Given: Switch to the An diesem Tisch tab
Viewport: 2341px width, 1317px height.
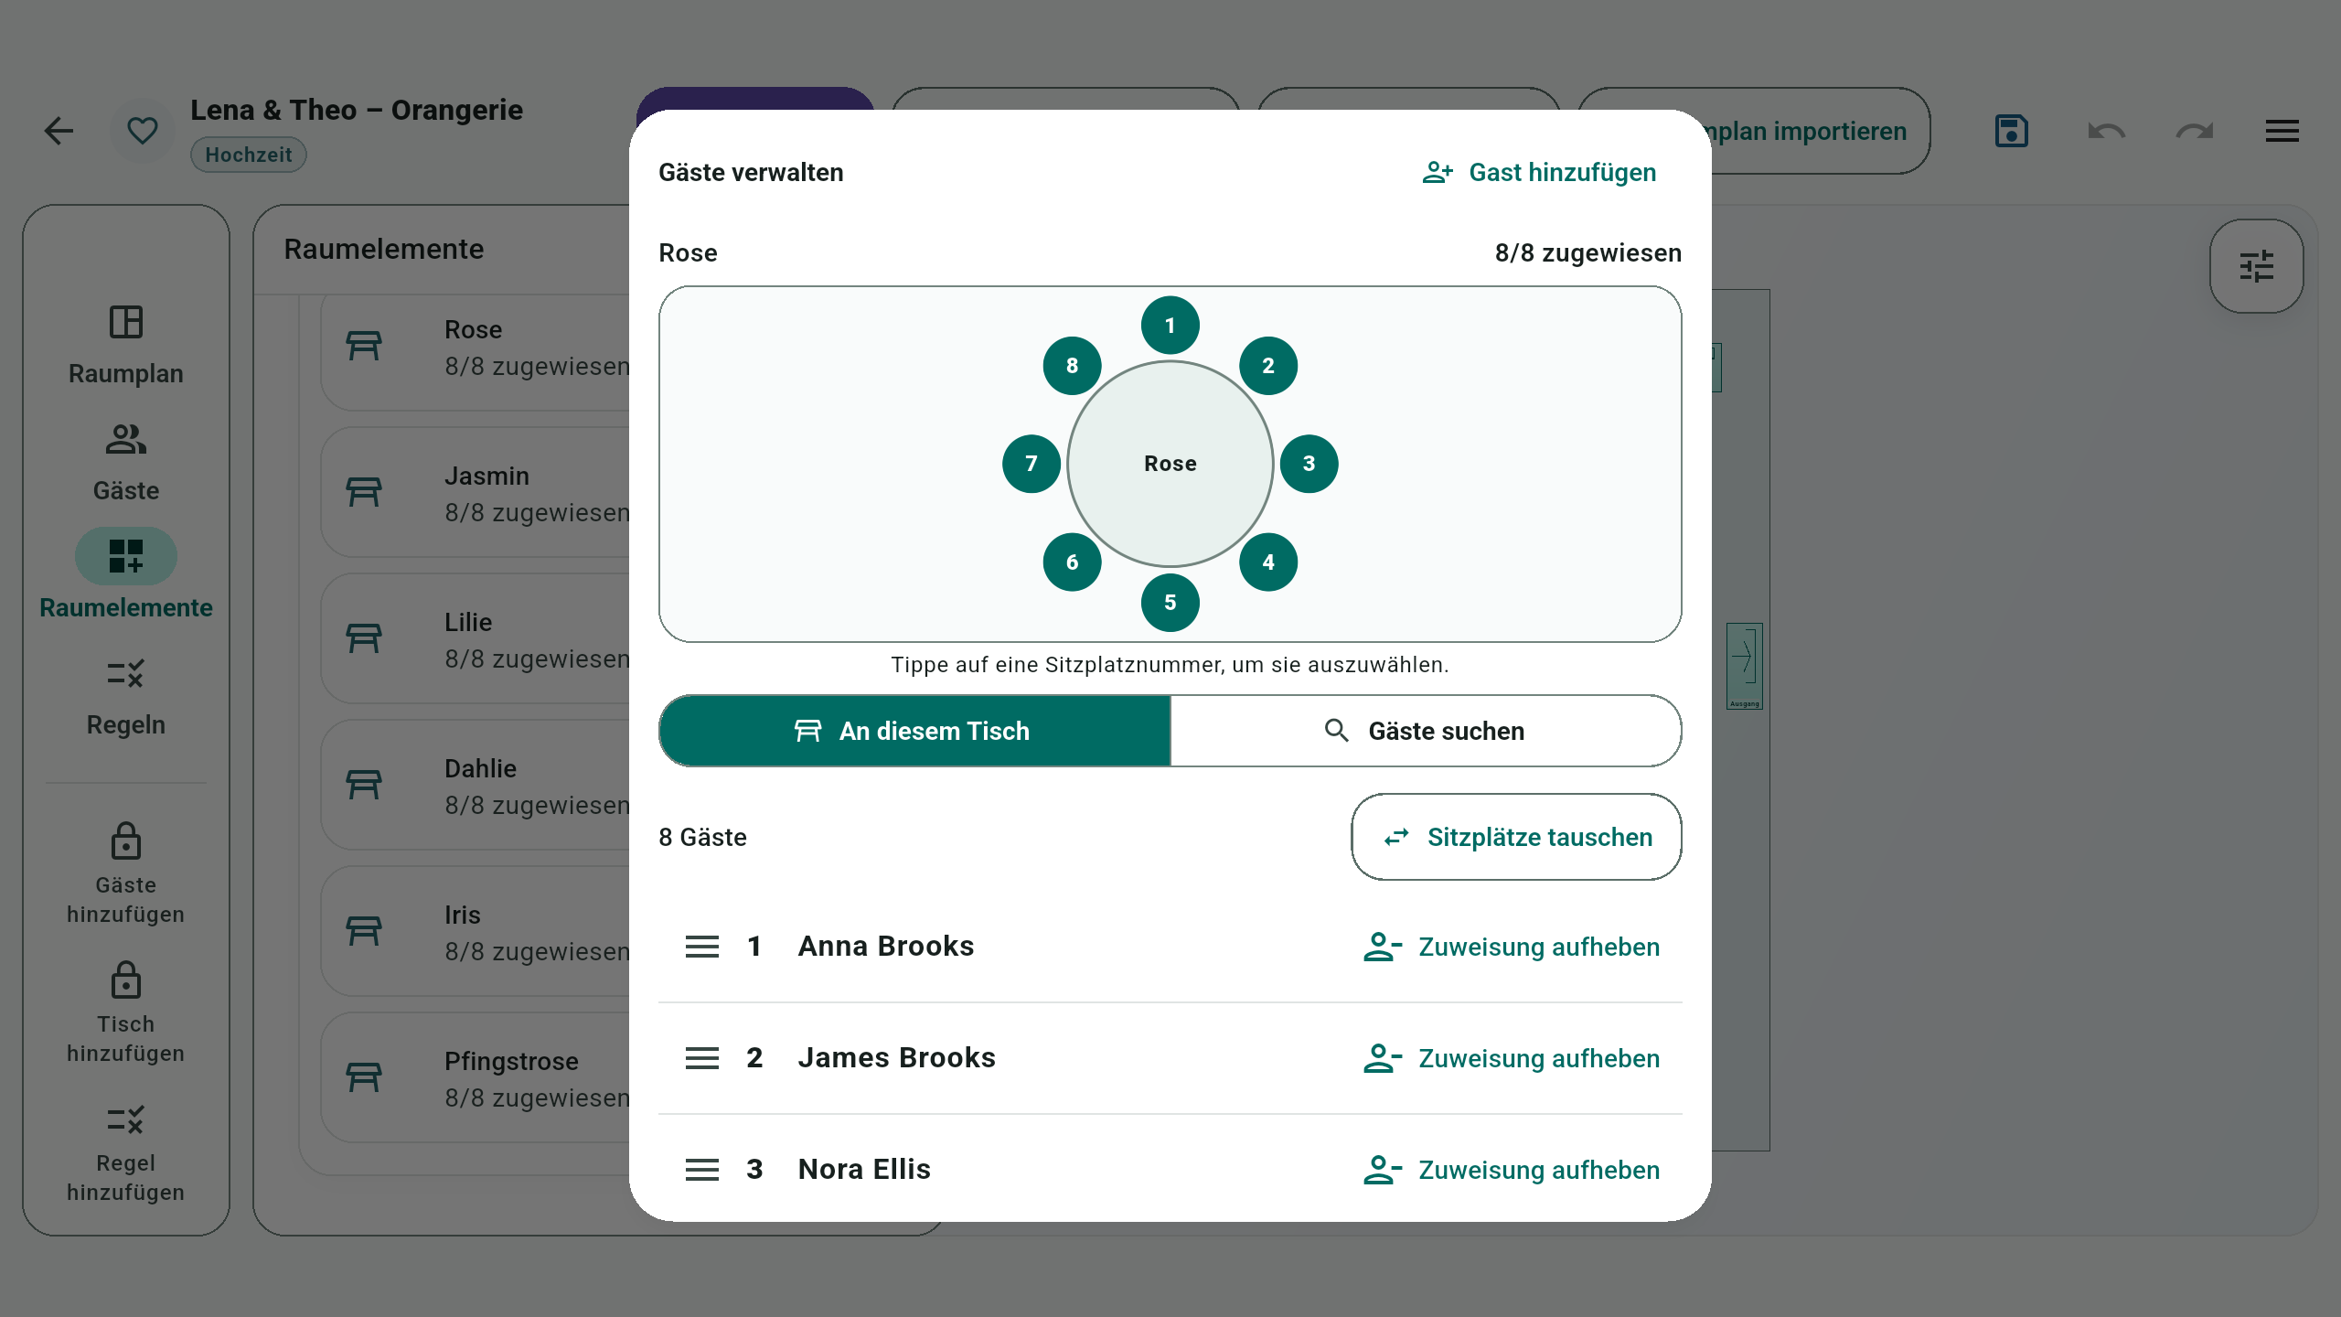Looking at the screenshot, I should (914, 731).
